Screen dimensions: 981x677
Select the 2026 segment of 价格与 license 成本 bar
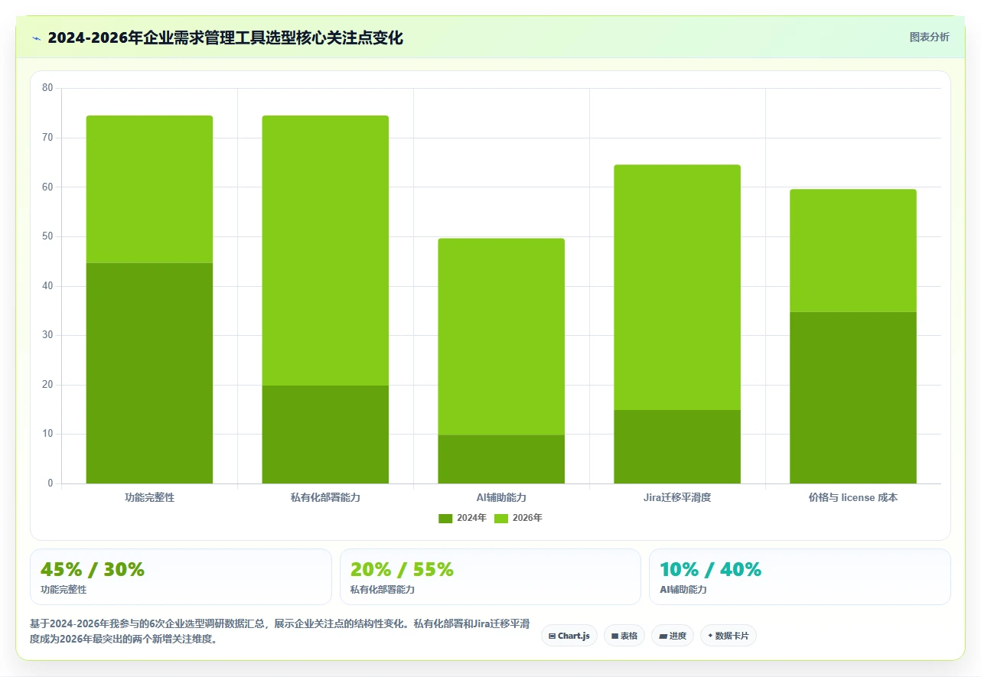(x=853, y=251)
